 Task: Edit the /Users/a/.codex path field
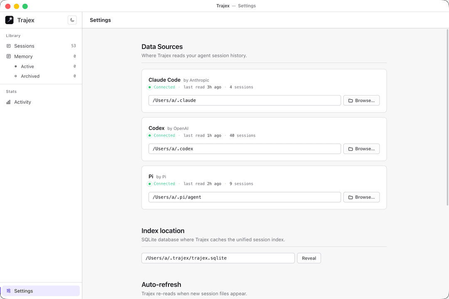[x=244, y=149]
